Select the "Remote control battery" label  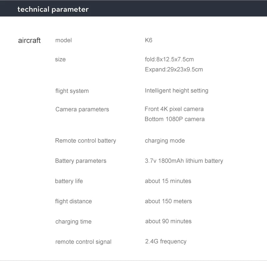[85, 141]
